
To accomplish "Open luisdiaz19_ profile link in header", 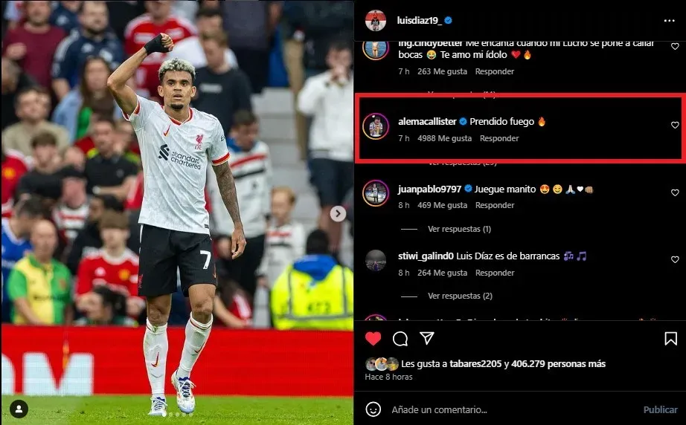I will coord(419,21).
